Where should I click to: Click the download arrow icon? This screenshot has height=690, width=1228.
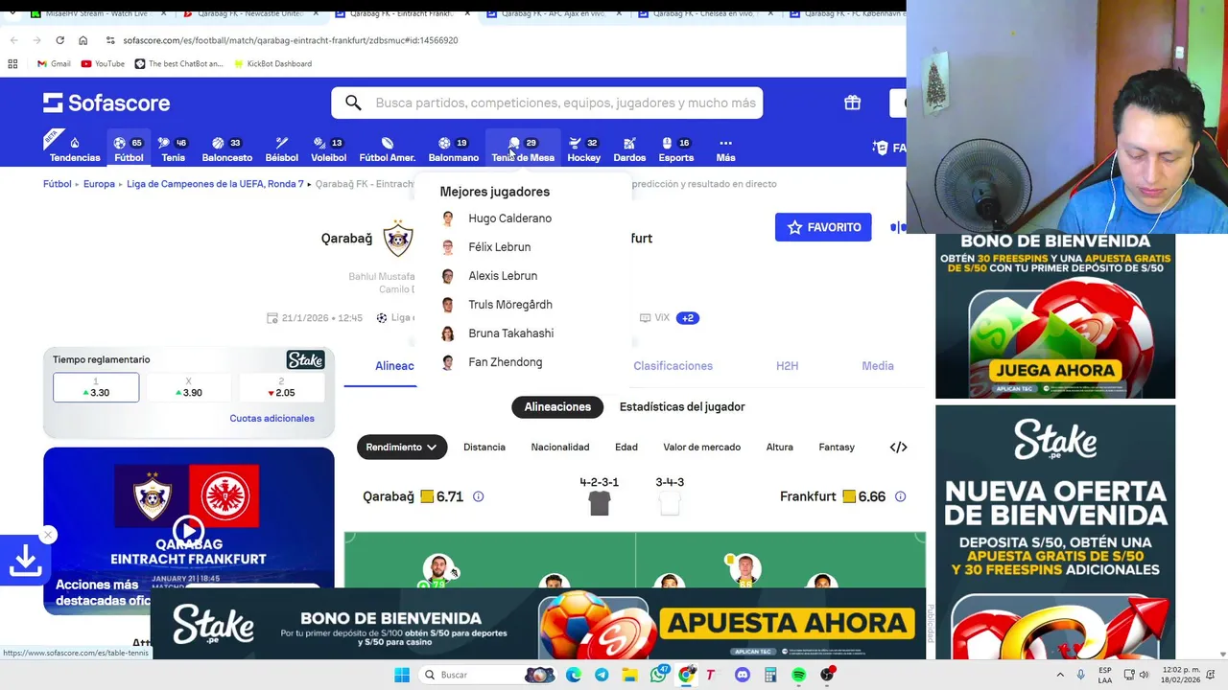pos(25,561)
